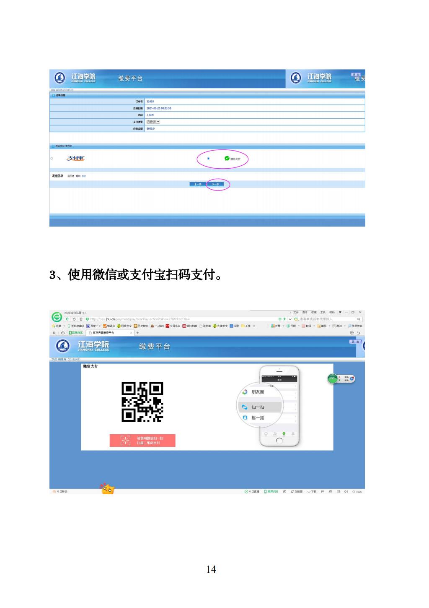Select the 支付宝 radio button

point(52,159)
